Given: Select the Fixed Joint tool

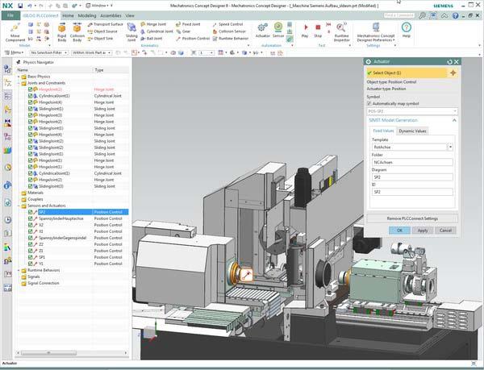Looking at the screenshot, I should point(188,24).
